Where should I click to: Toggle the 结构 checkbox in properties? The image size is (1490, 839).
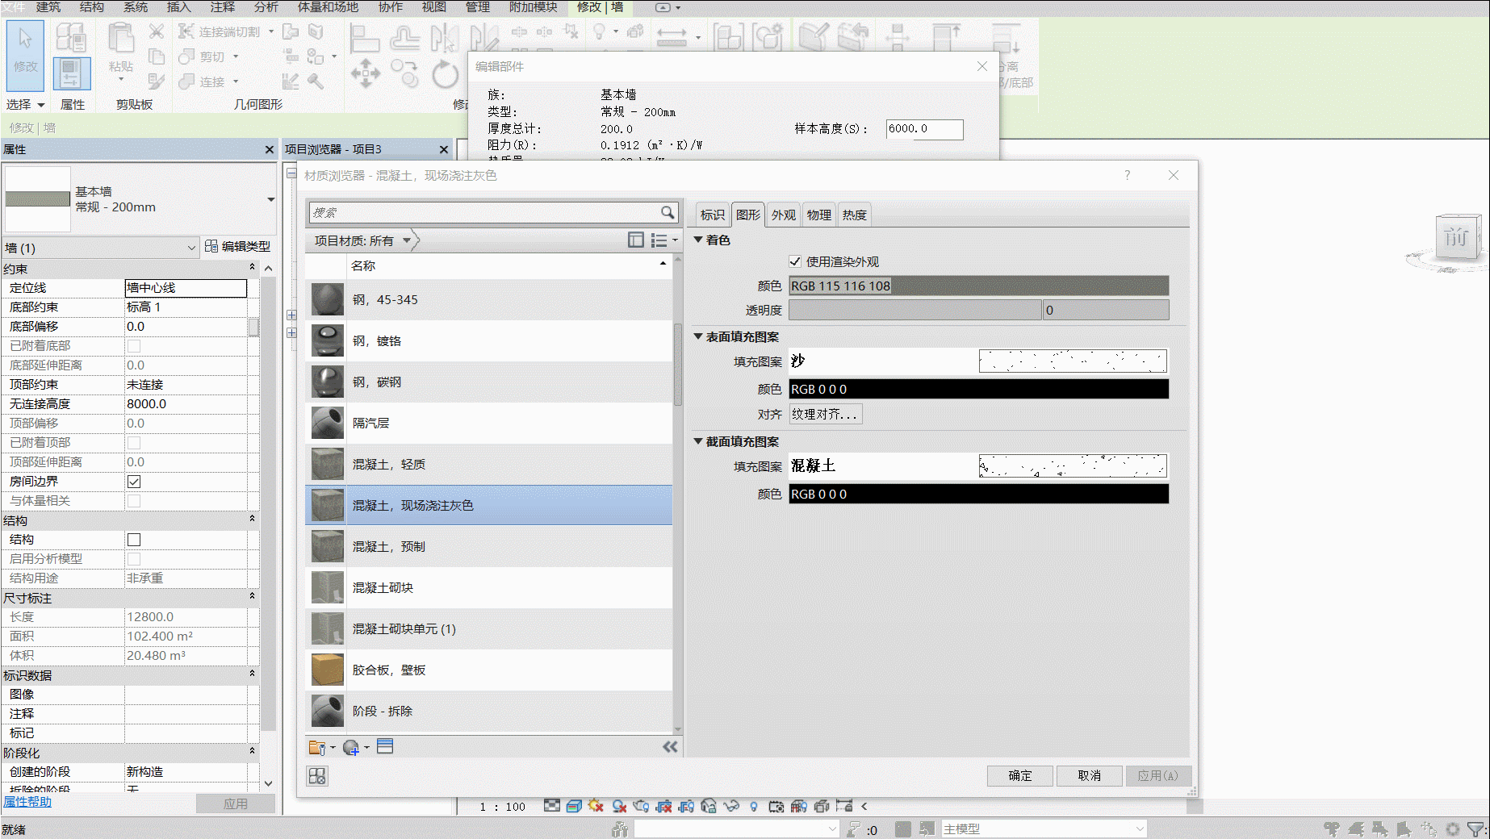click(134, 540)
